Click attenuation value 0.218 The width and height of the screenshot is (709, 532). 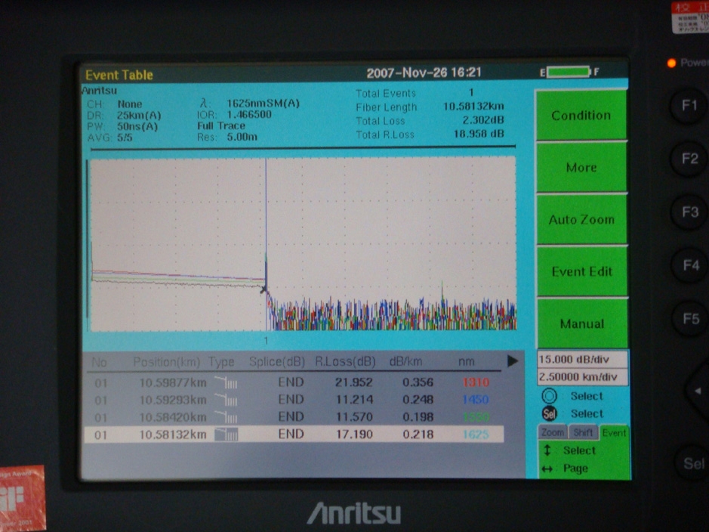[418, 435]
